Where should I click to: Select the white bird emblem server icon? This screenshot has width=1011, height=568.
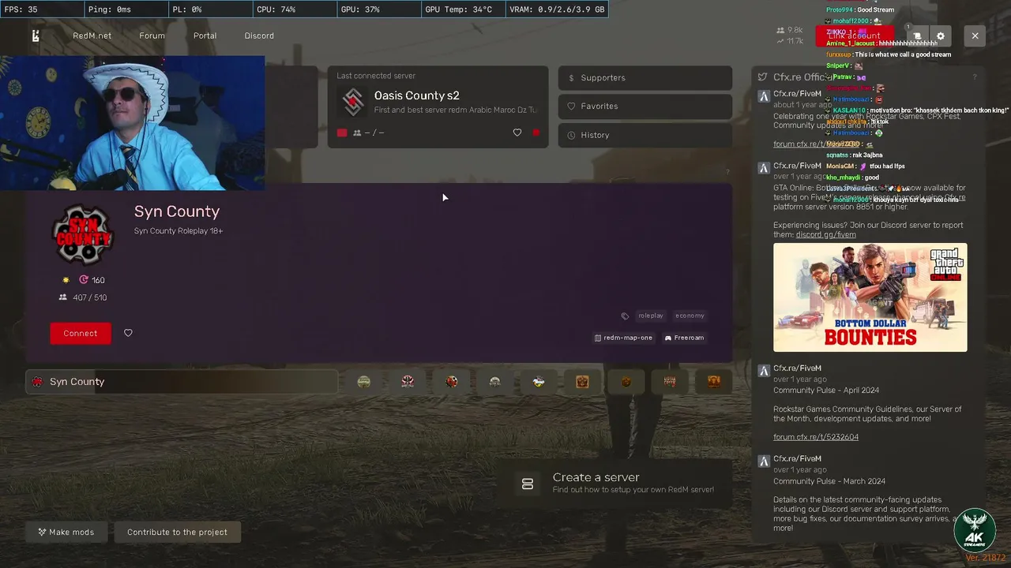539,382
